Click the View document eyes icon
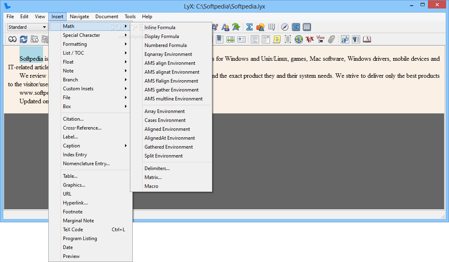Image resolution: width=449 pixels, height=262 pixels. click(12, 39)
